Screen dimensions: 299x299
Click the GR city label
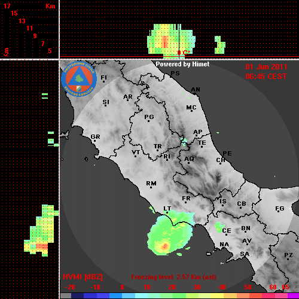[95, 137]
